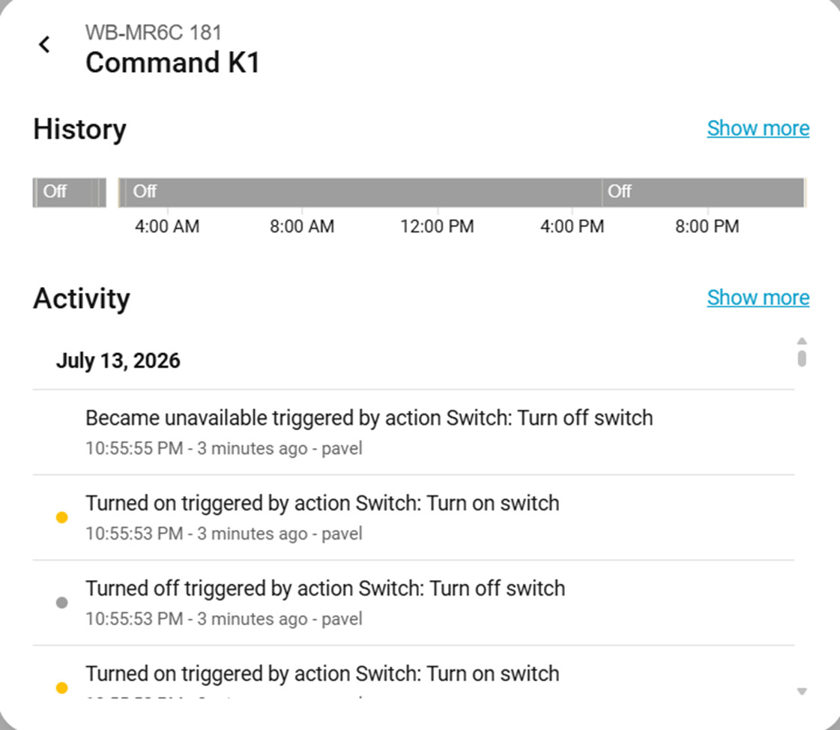Viewport: 840px width, 730px height.
Task: Open Became unavailable activity entry
Action: point(413,432)
